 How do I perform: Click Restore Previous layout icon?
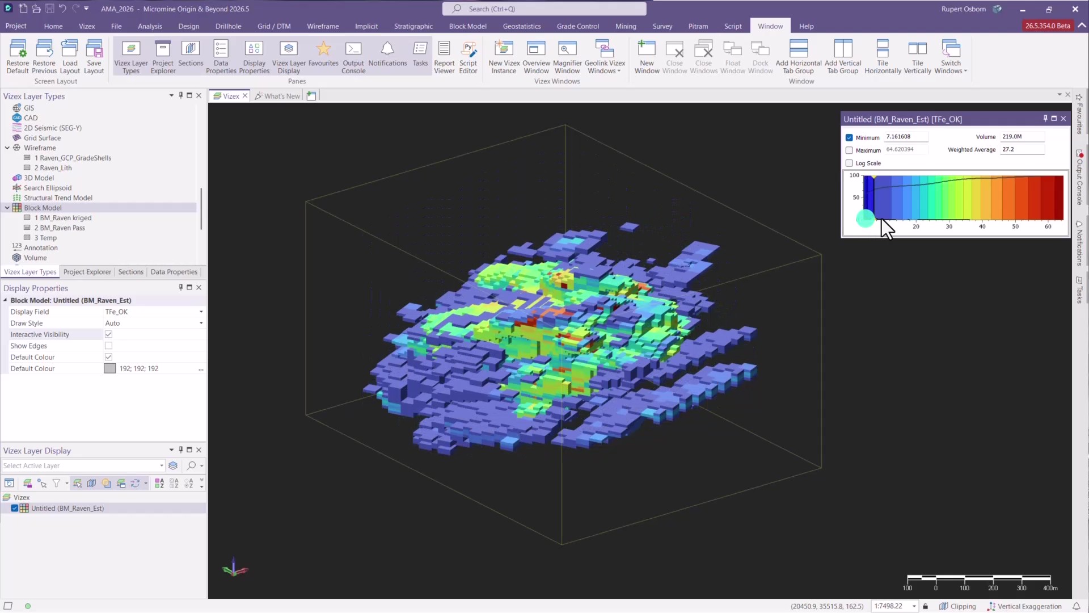coord(44,56)
